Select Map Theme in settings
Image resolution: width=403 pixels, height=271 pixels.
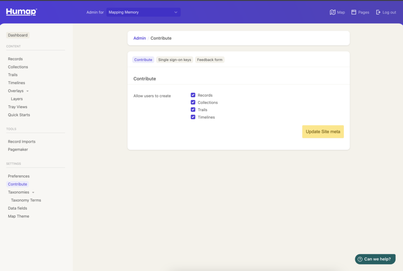pyautogui.click(x=18, y=216)
